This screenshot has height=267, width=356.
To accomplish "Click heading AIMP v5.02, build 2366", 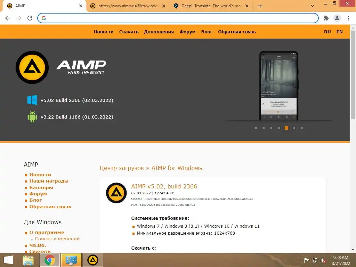I will (x=164, y=186).
